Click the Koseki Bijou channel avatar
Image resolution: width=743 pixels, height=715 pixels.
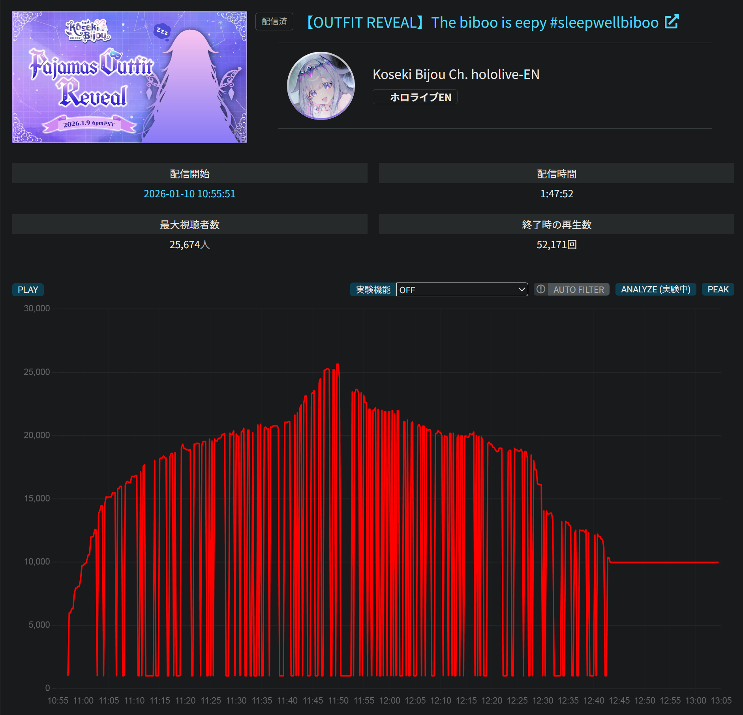[x=321, y=86]
